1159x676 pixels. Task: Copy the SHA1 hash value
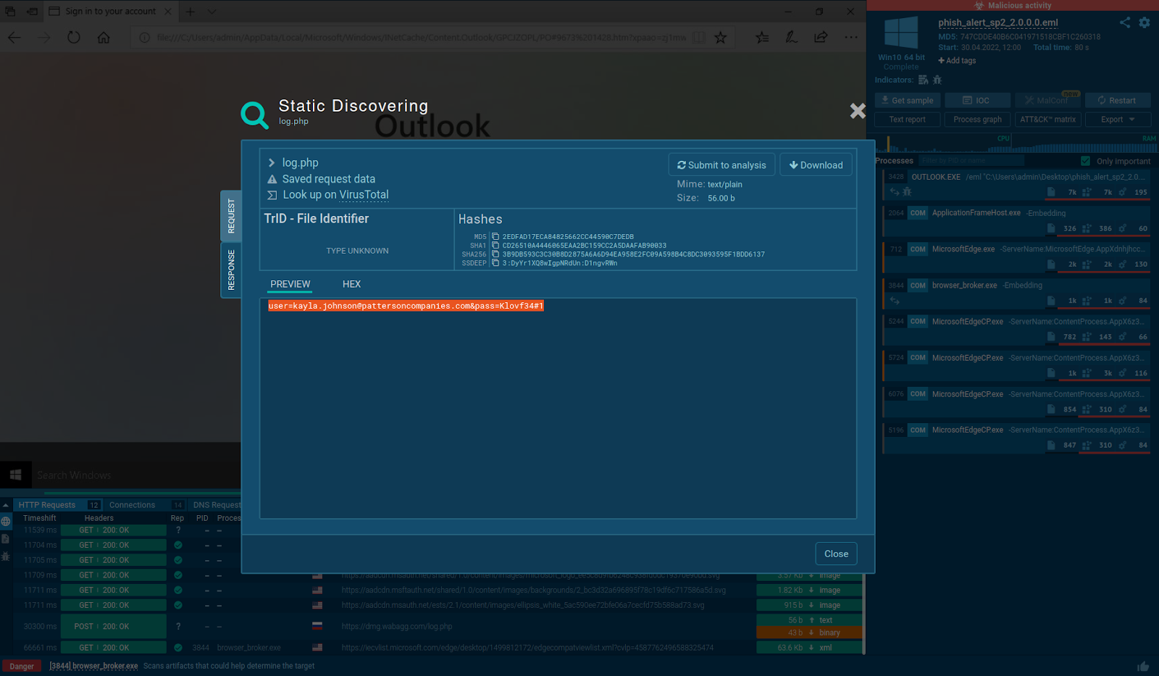[495, 246]
